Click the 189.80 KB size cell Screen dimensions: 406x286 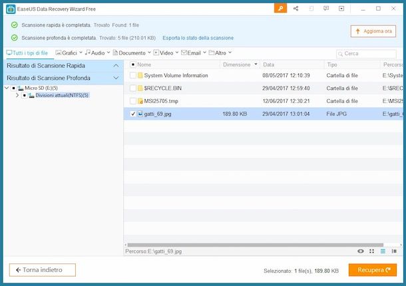234,114
